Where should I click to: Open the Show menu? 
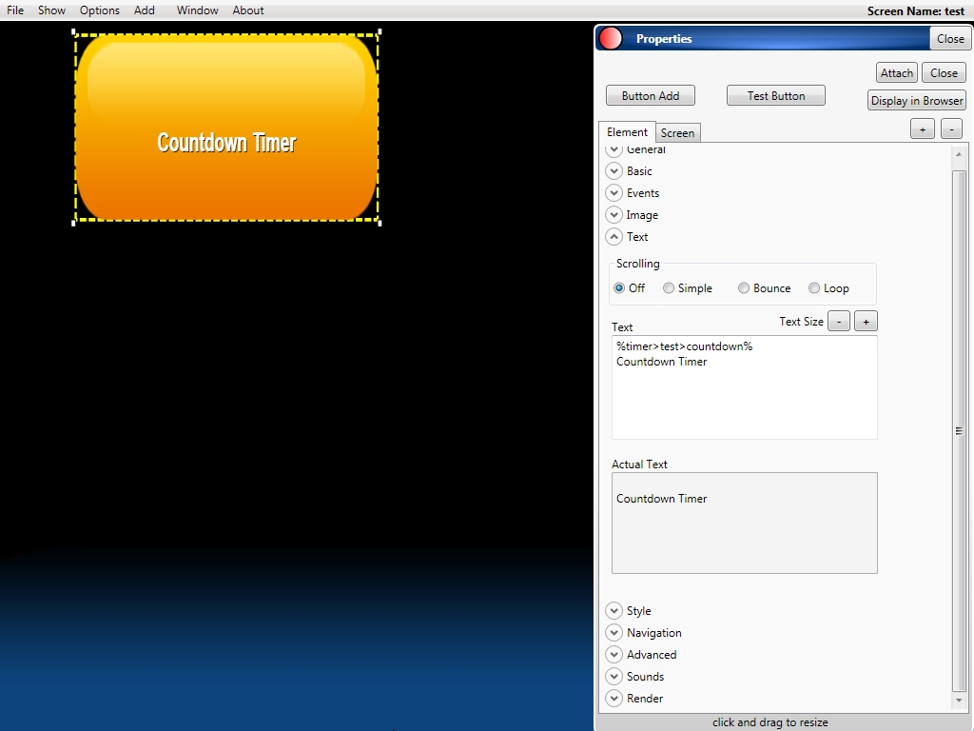pos(51,10)
